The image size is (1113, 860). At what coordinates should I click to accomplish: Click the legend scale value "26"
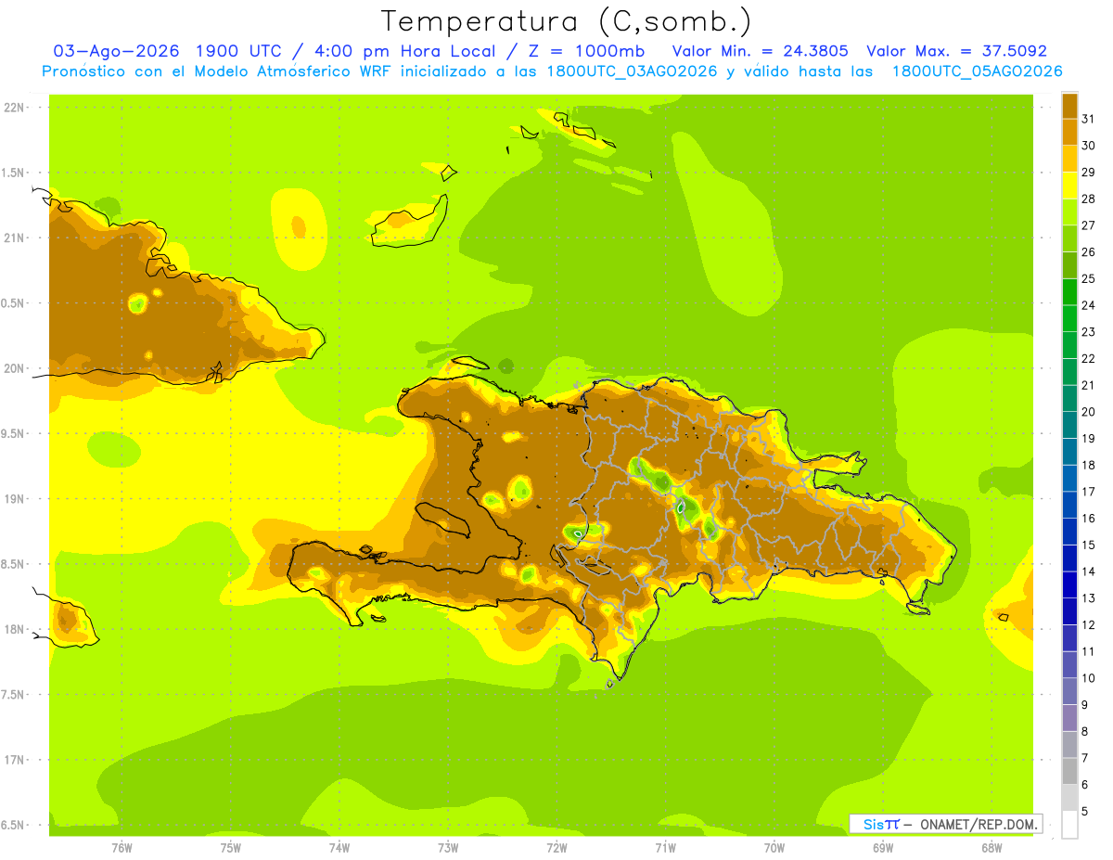[1089, 251]
